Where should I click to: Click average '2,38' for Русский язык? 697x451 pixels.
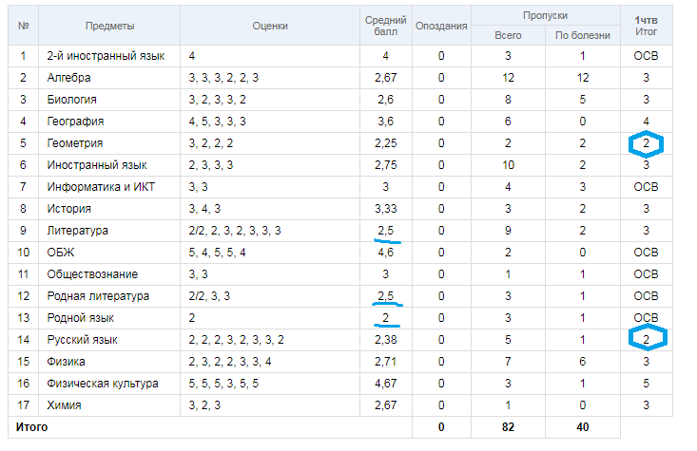click(385, 340)
